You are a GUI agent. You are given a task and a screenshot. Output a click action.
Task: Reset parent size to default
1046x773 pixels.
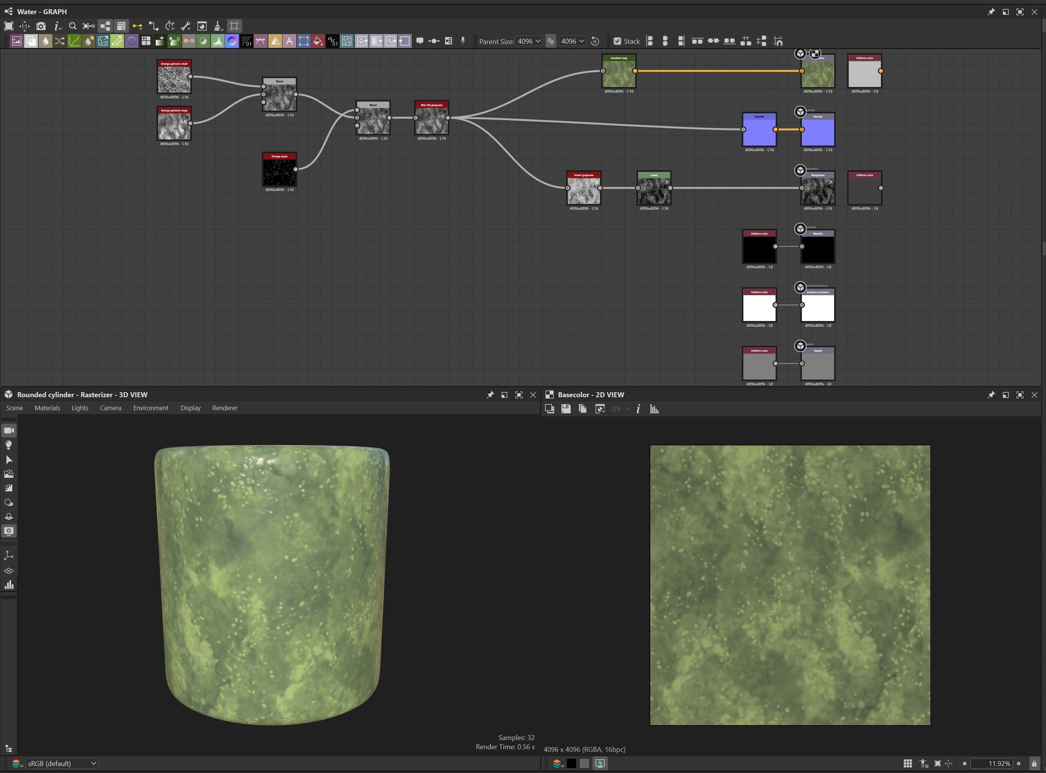point(595,41)
